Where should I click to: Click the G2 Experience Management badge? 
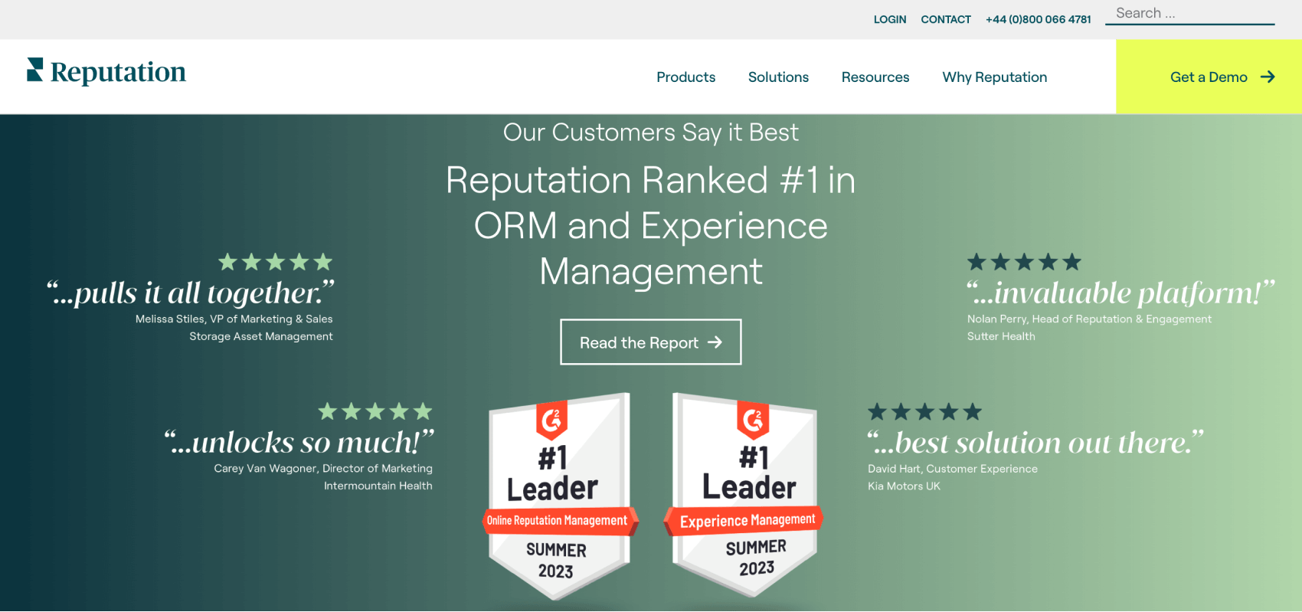(744, 494)
